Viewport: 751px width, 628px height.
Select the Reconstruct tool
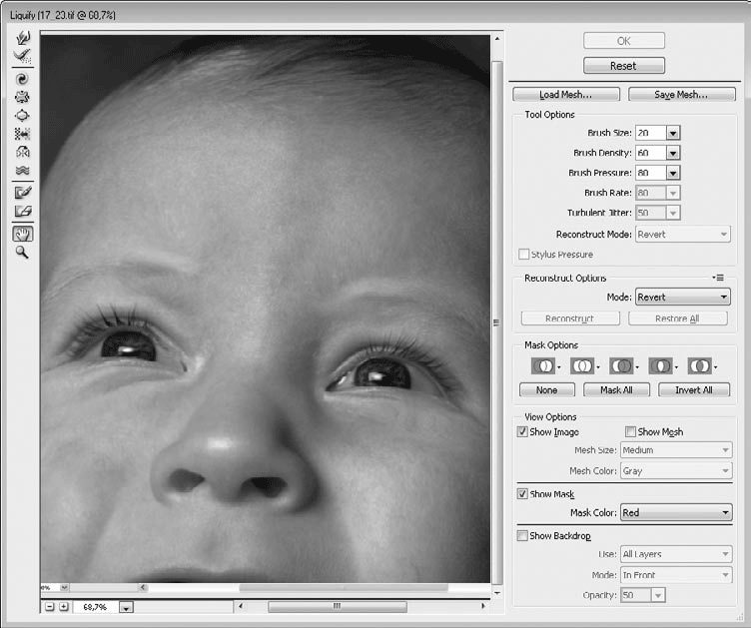(23, 56)
